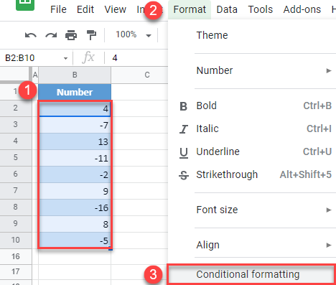
Task: Open the Google Sheets home icon
Action: [25, 5]
